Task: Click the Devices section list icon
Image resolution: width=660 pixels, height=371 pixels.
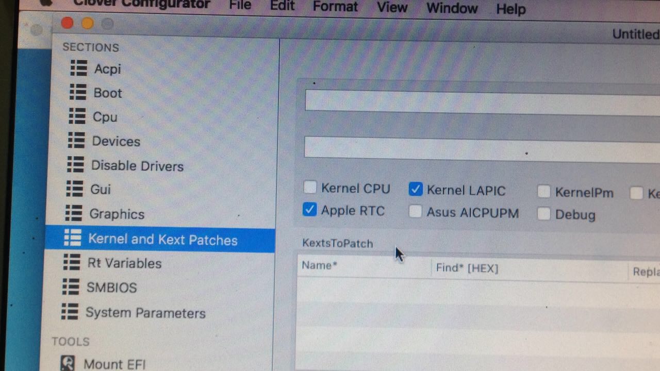Action: click(76, 140)
